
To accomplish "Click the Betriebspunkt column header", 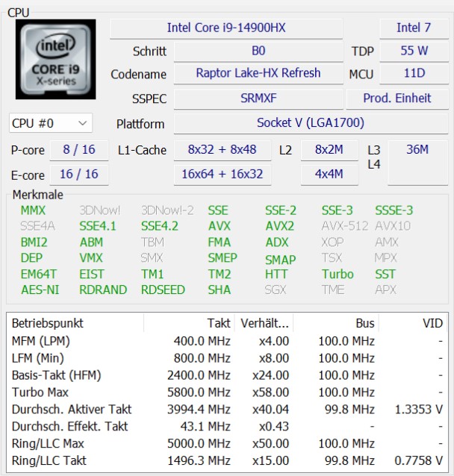I will pyautogui.click(x=75, y=323).
